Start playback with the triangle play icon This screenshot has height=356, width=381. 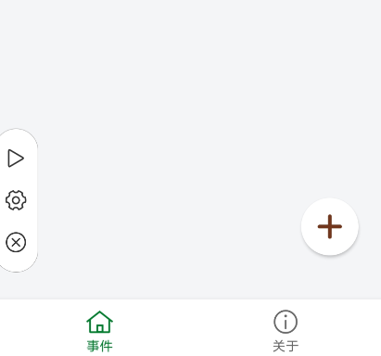click(16, 159)
